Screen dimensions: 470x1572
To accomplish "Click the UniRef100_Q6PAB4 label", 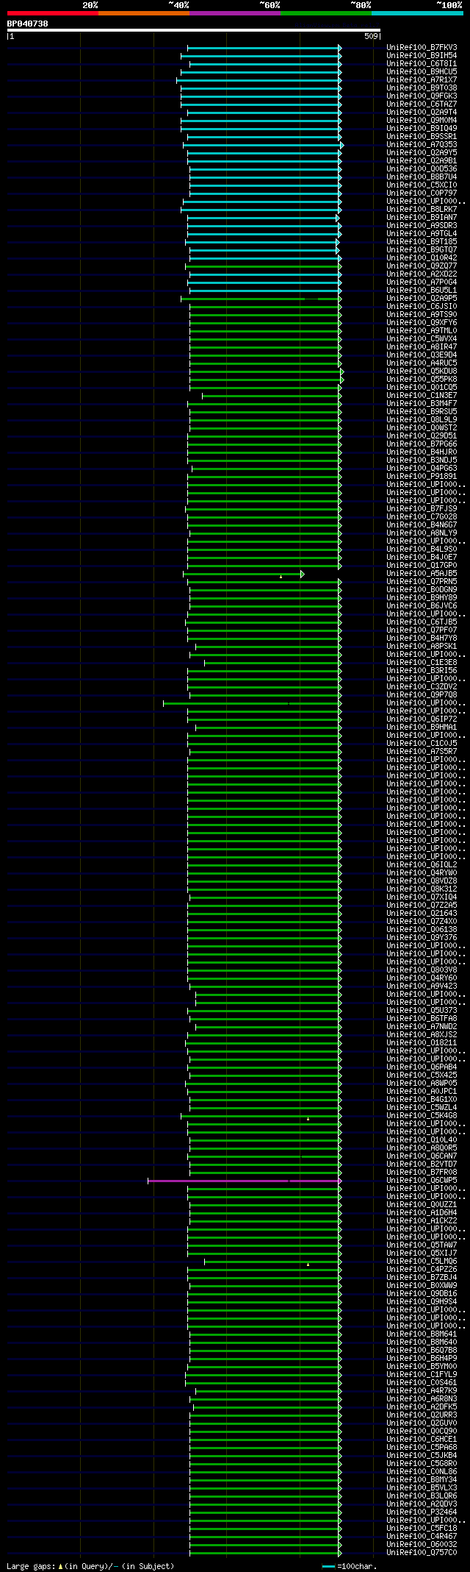I will click(422, 1067).
